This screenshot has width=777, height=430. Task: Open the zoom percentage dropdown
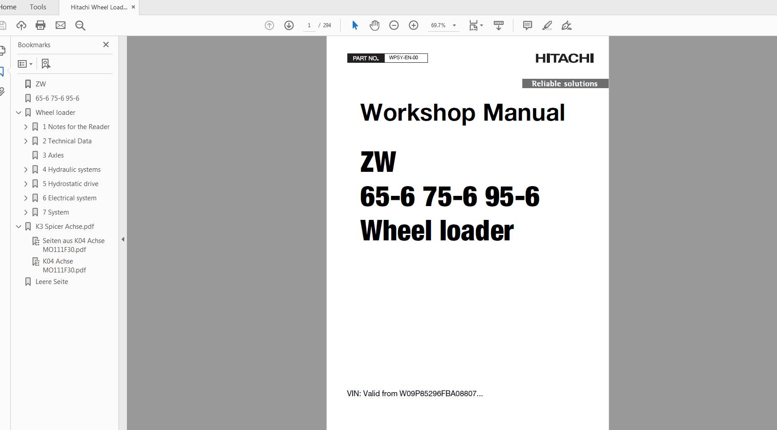[454, 25]
